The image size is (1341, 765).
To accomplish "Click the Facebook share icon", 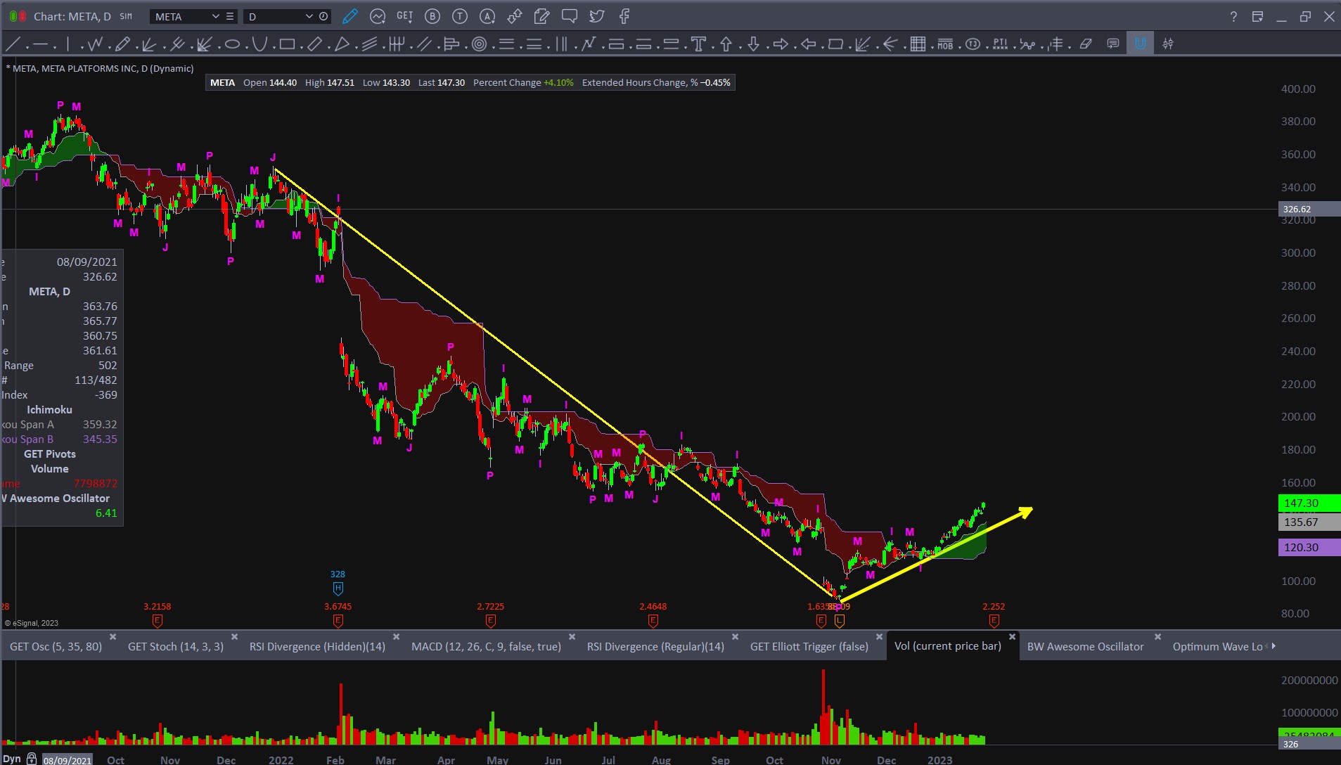I will [624, 16].
